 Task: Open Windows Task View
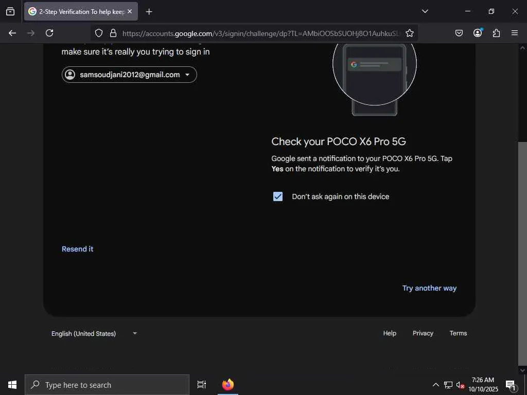coord(202,385)
